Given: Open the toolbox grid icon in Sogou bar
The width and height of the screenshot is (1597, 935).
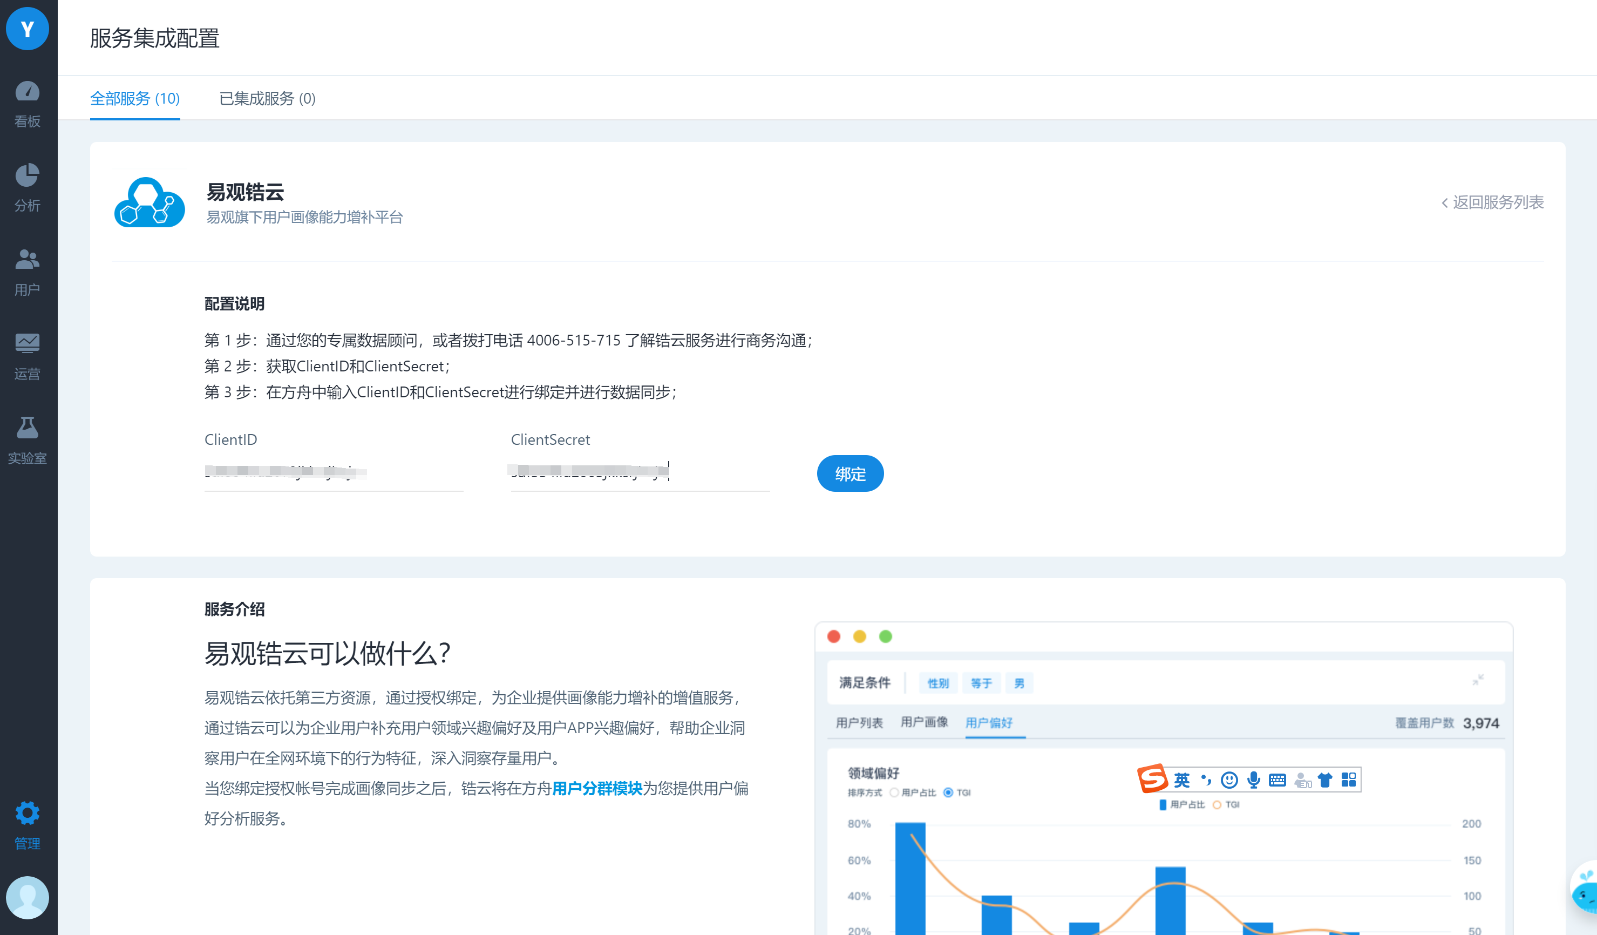Looking at the screenshot, I should pyautogui.click(x=1349, y=780).
